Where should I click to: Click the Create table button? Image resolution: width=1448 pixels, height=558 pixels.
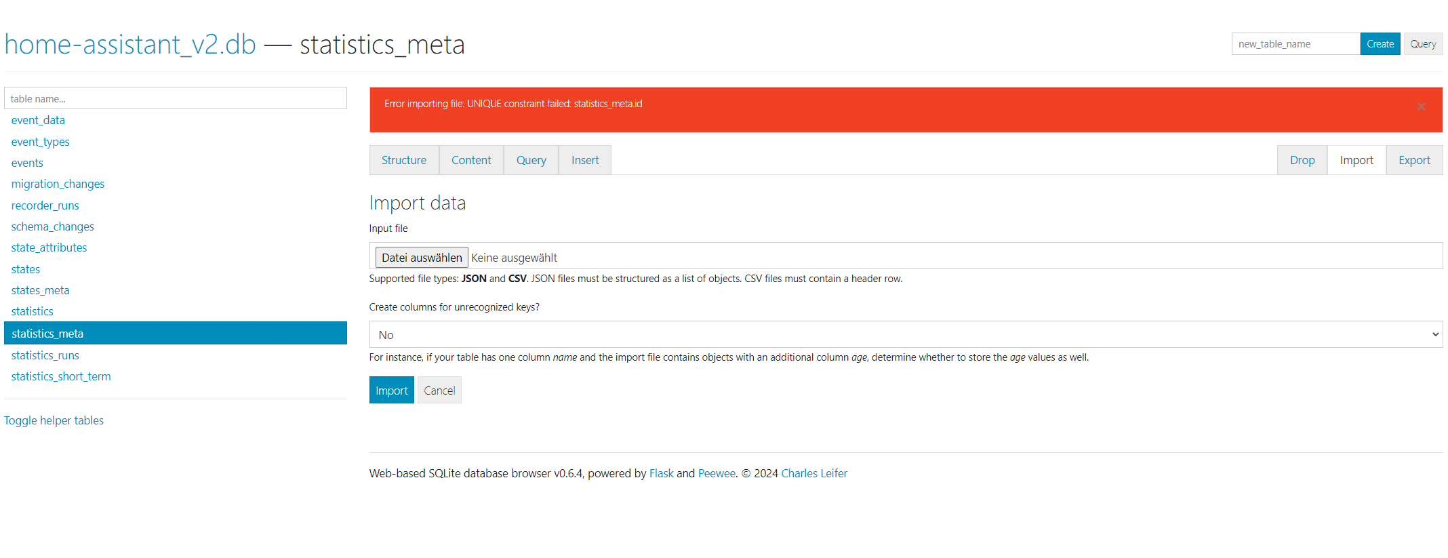click(x=1380, y=43)
